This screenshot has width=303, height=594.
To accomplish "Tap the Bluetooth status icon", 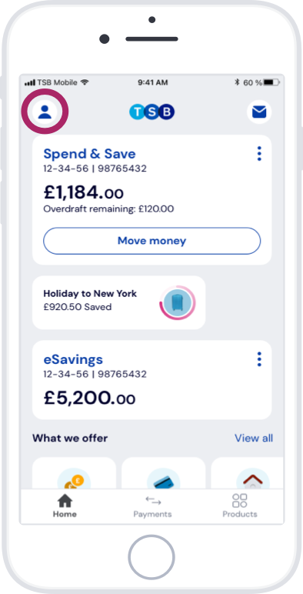I will tap(237, 82).
